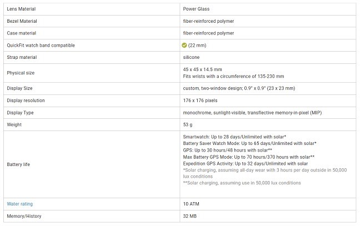Viewport: 361px width, 226px height.
Task: Open the Water rating link
Action: click(19, 204)
